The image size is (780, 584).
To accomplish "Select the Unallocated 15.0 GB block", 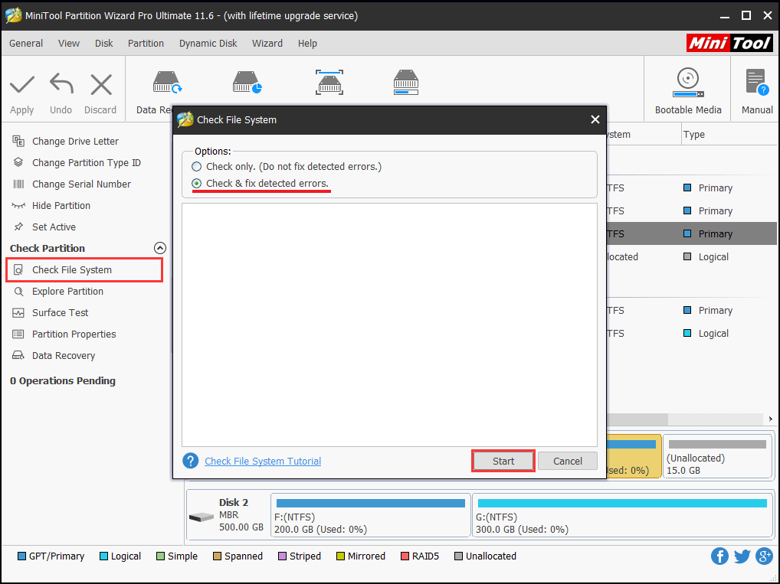I will [x=718, y=456].
